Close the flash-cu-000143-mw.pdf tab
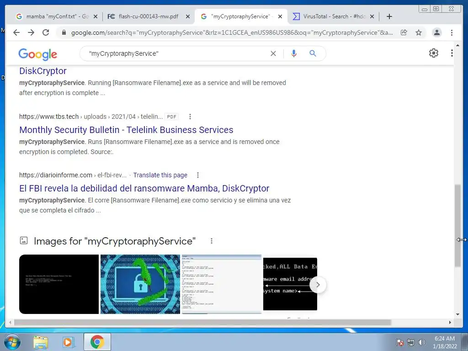The image size is (468, 351). click(188, 16)
